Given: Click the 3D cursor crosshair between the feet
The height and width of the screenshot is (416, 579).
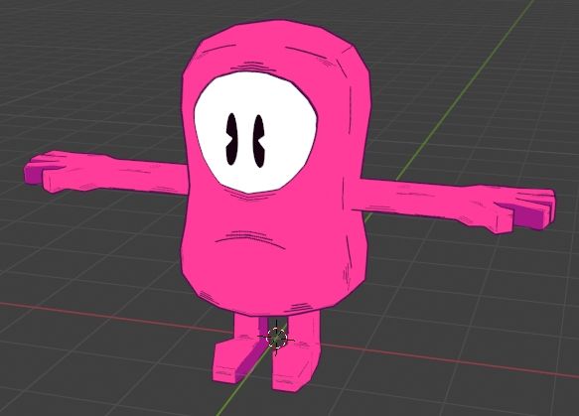Looking at the screenshot, I should (x=276, y=338).
